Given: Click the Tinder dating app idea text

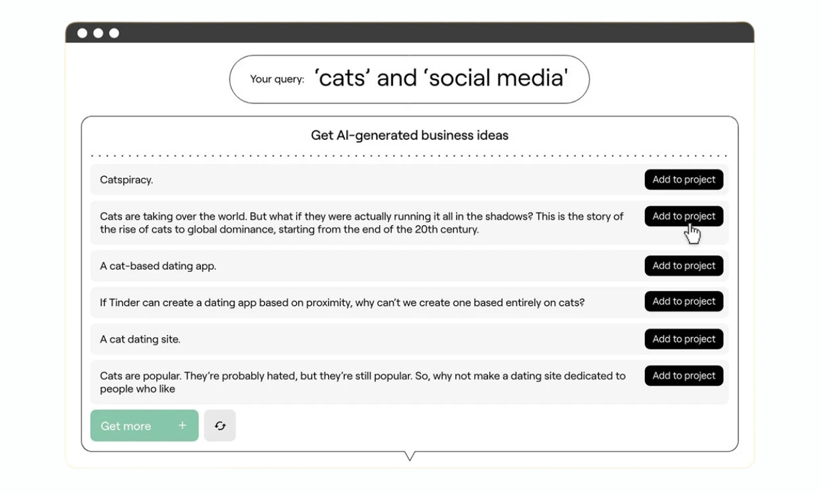Looking at the screenshot, I should click(342, 302).
